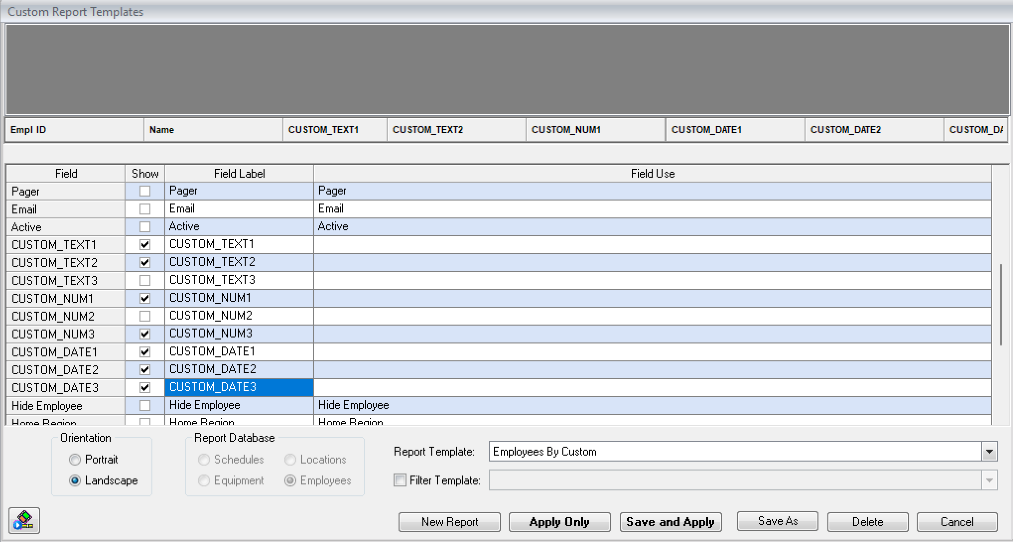The image size is (1013, 542).
Task: Tick the Show box for CUSTOM_TEXT3
Action: coord(145,280)
